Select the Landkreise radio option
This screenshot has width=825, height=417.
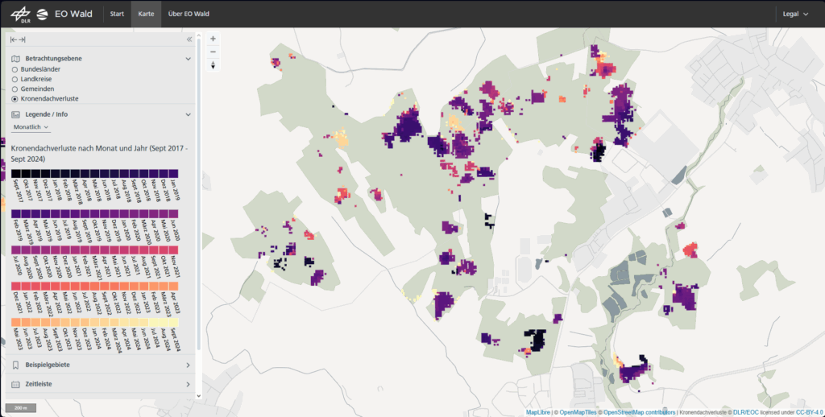(x=15, y=80)
